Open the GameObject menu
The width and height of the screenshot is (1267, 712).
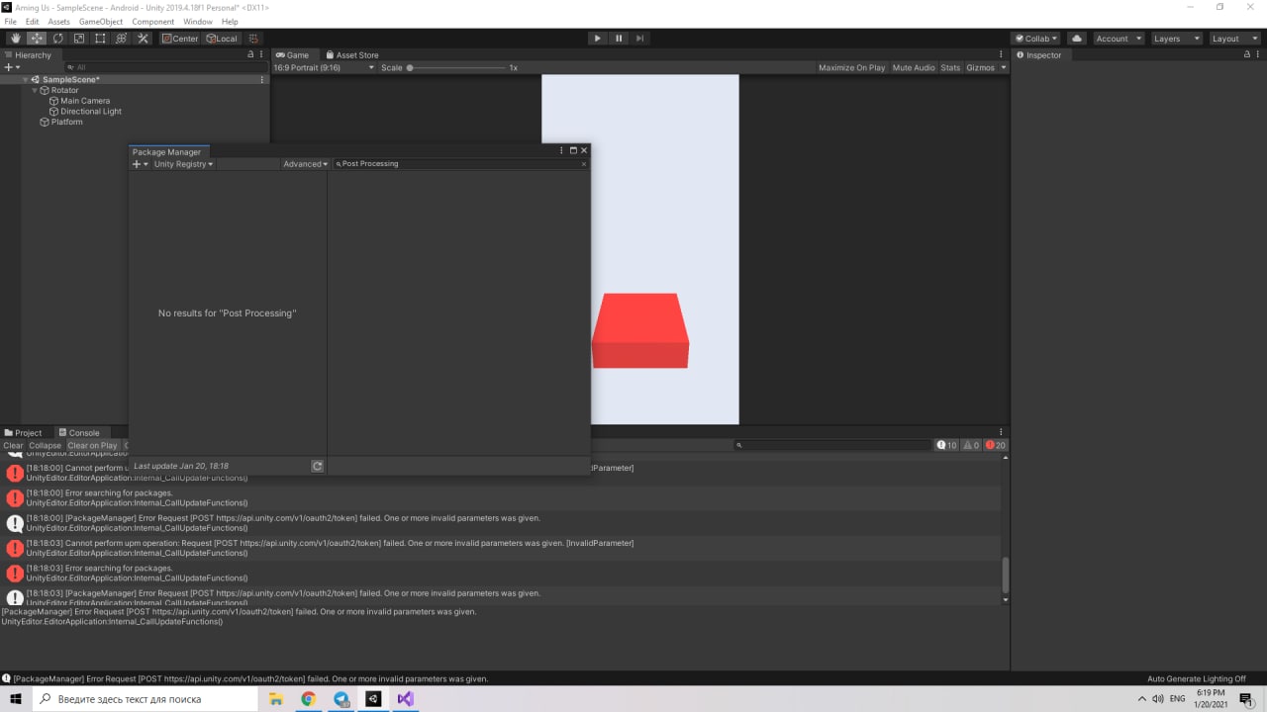[101, 22]
